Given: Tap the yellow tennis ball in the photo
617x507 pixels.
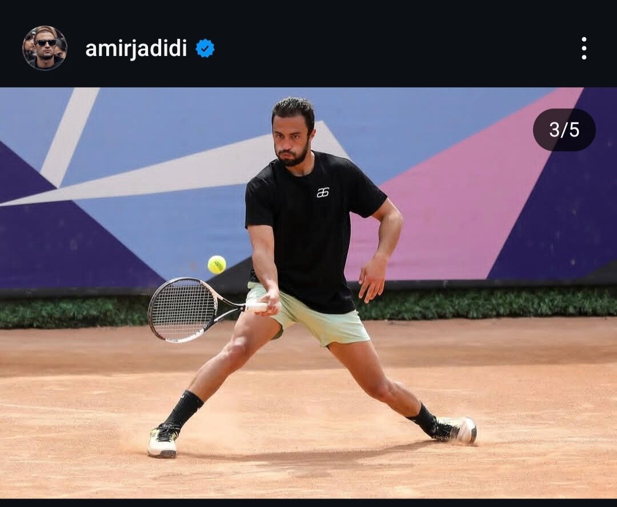Looking at the screenshot, I should [x=217, y=265].
